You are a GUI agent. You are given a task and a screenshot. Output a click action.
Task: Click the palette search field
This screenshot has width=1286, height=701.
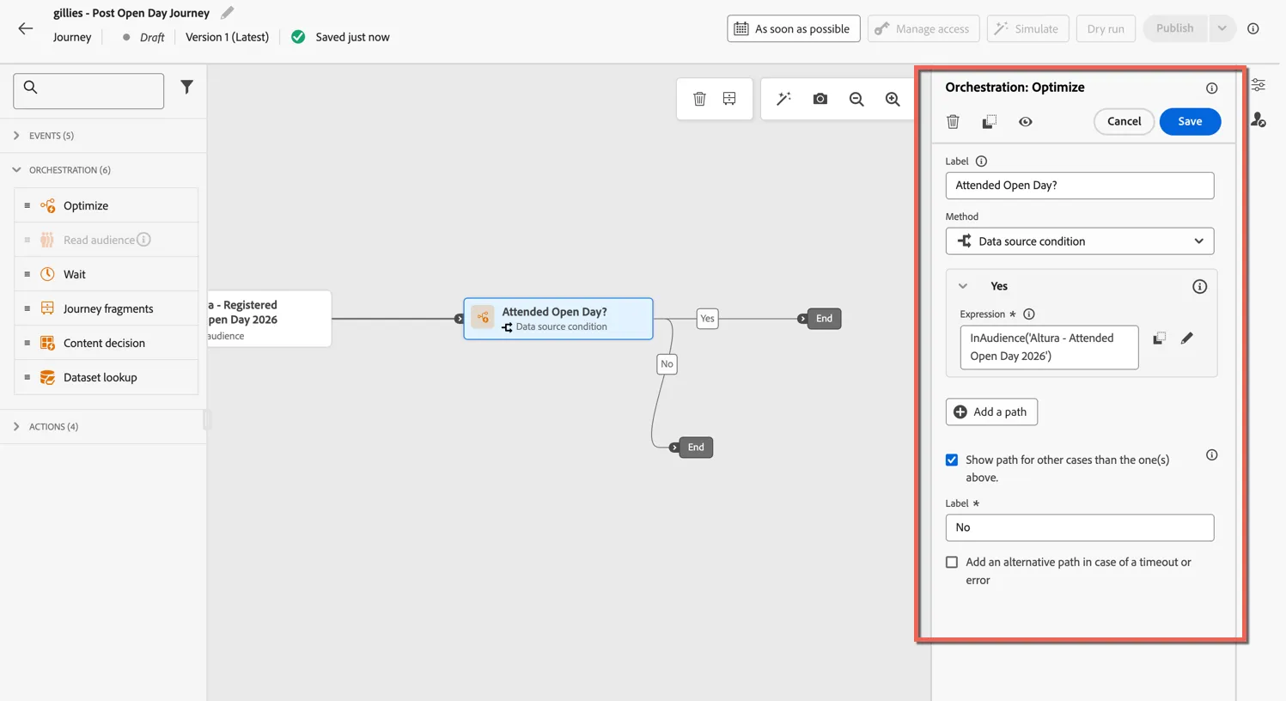pos(88,90)
